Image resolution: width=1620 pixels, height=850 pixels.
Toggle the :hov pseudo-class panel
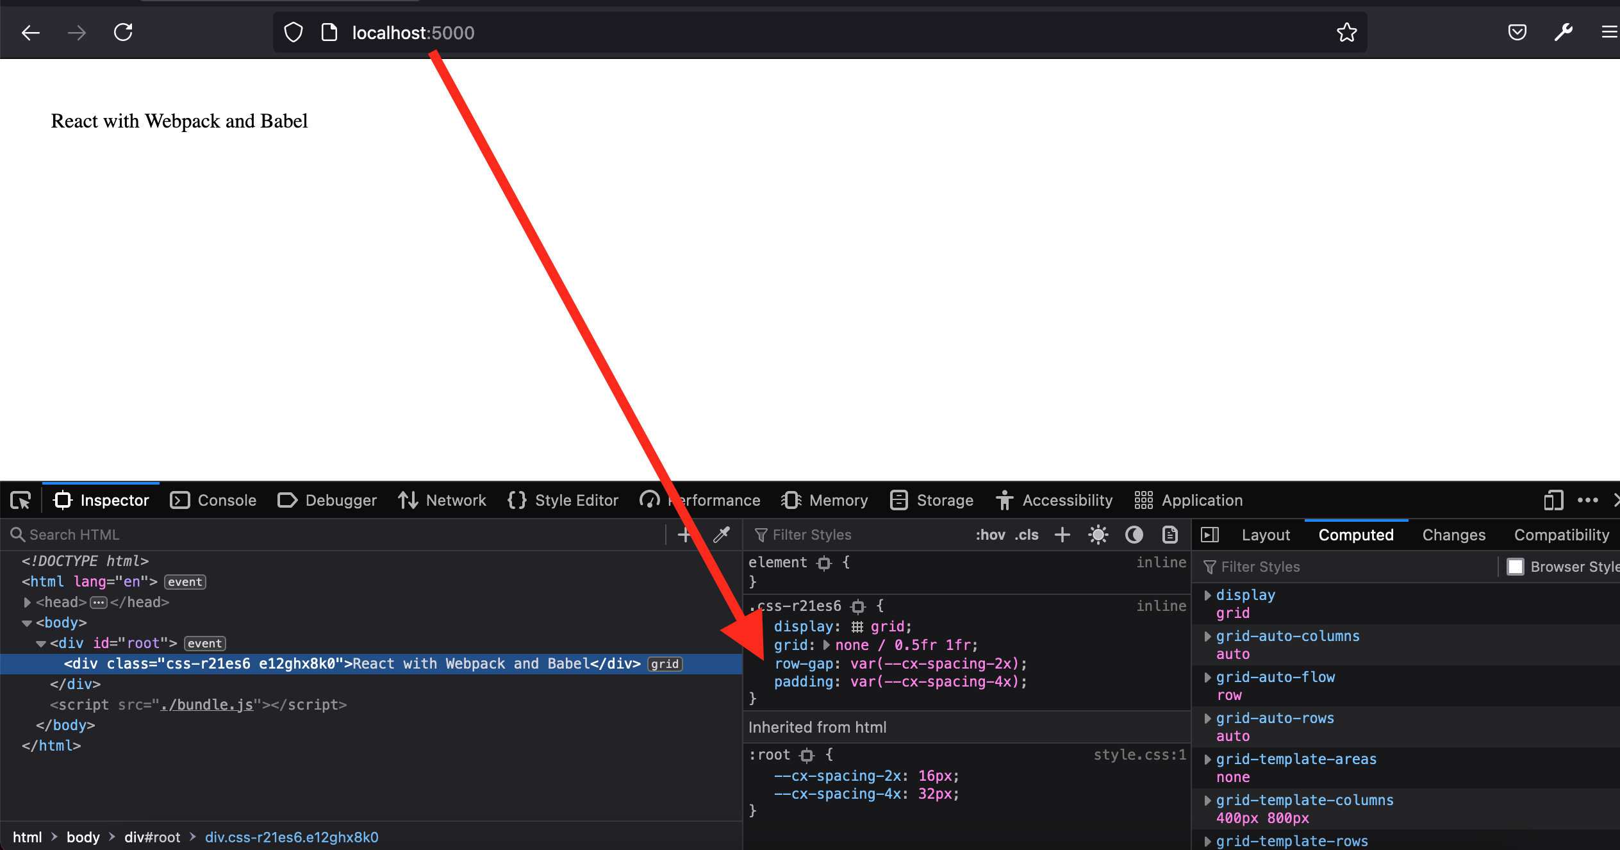[x=989, y=534]
